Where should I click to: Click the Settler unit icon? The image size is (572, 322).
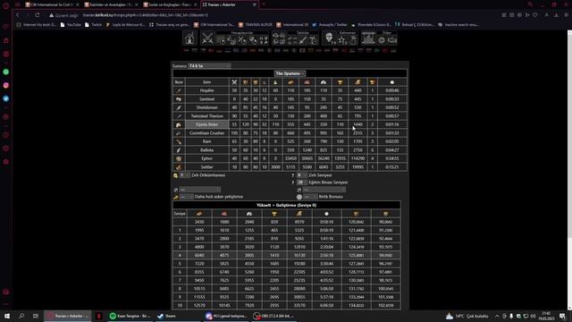coord(179,167)
